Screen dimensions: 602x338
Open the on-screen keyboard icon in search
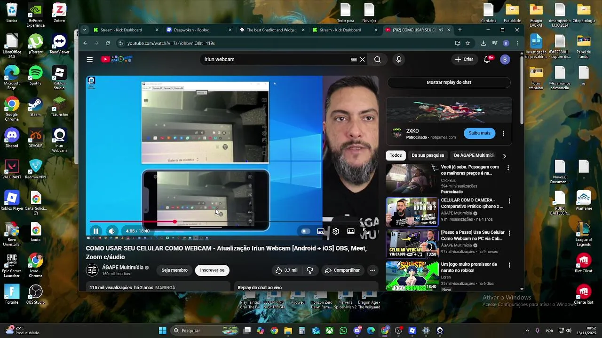tap(354, 59)
